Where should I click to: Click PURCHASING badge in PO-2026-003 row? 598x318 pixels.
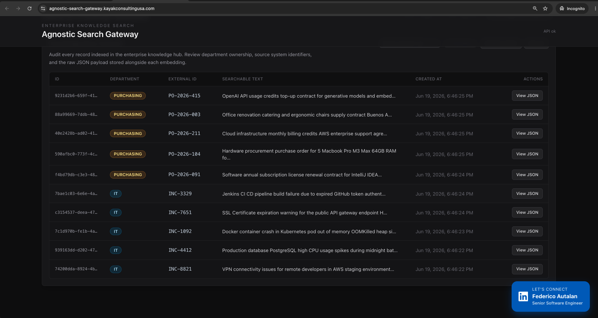click(128, 115)
